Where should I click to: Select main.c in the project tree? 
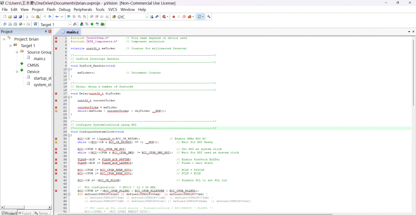click(x=39, y=59)
